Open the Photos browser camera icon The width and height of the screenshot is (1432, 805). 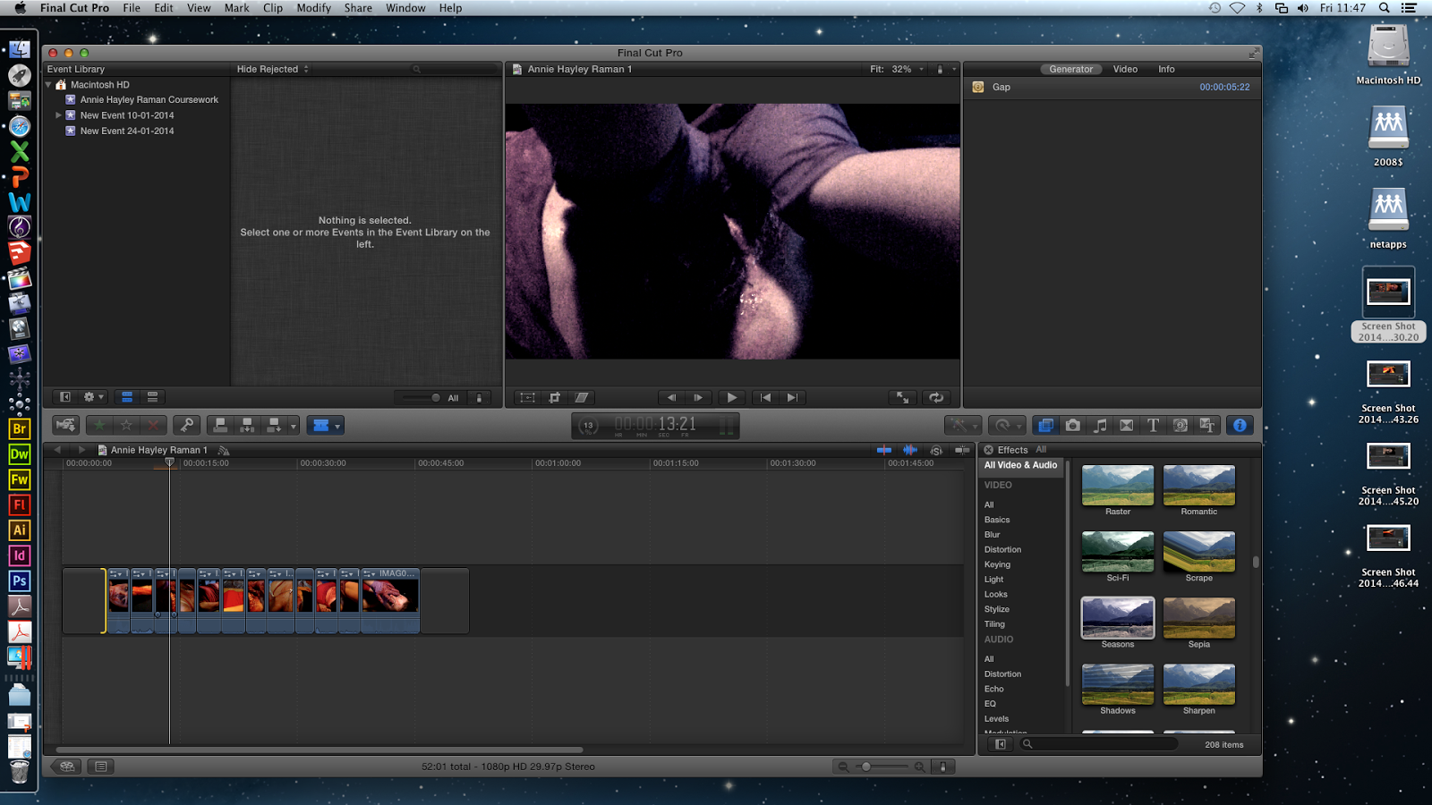click(1071, 425)
